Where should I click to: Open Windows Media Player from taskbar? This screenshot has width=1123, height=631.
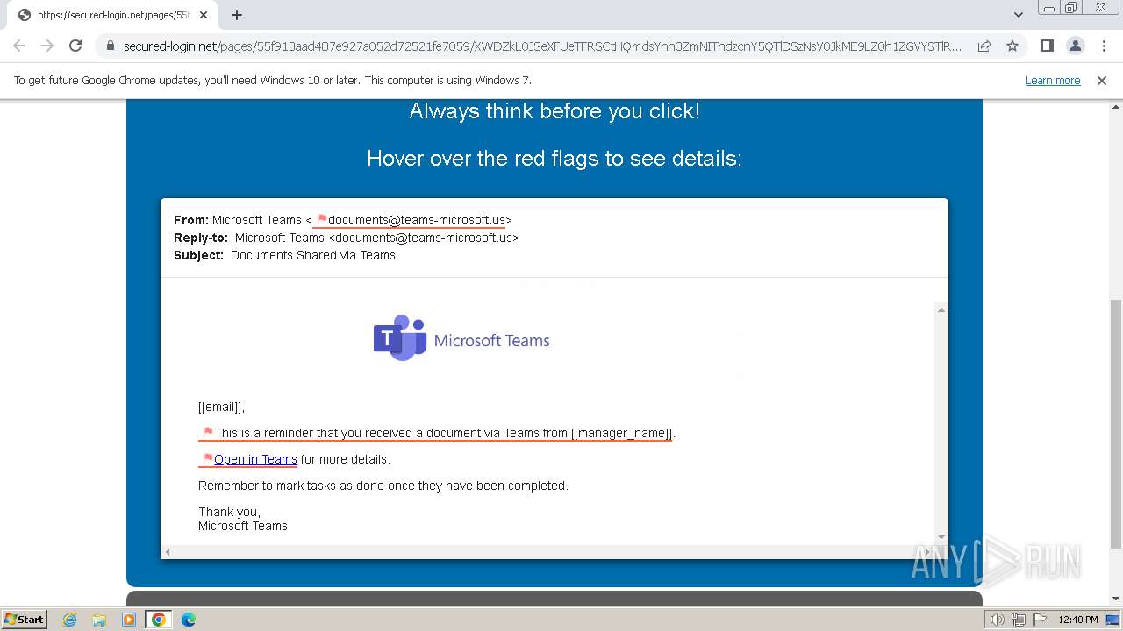[x=129, y=620]
